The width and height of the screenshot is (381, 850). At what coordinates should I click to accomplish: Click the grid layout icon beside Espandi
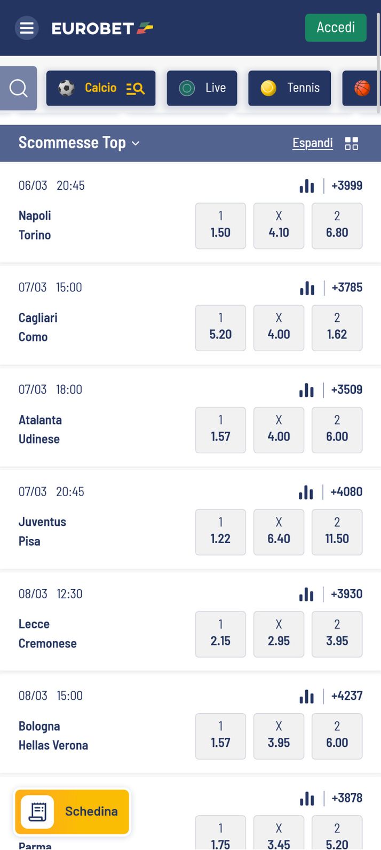(x=351, y=143)
